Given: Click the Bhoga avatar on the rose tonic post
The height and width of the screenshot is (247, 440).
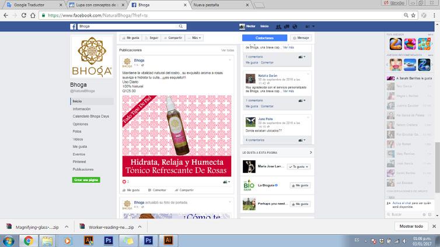Looking at the screenshot, I should [x=127, y=63].
